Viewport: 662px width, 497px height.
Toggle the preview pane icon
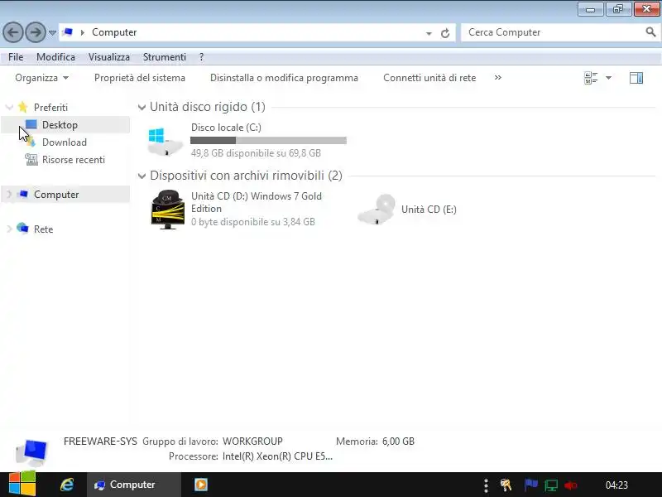(x=636, y=78)
